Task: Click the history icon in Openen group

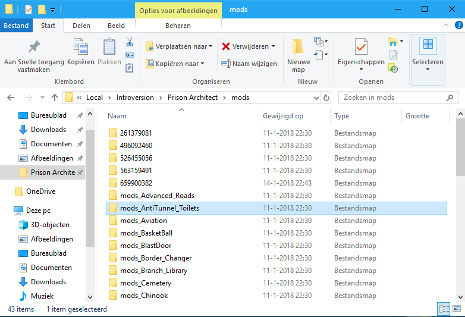Action: tap(393, 68)
